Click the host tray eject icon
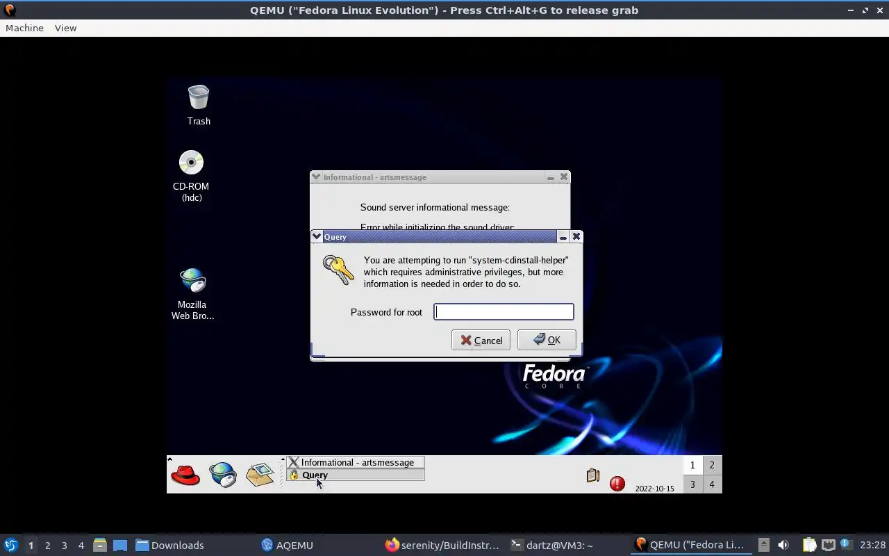Screen dimensions: 889x556 click(x=764, y=545)
